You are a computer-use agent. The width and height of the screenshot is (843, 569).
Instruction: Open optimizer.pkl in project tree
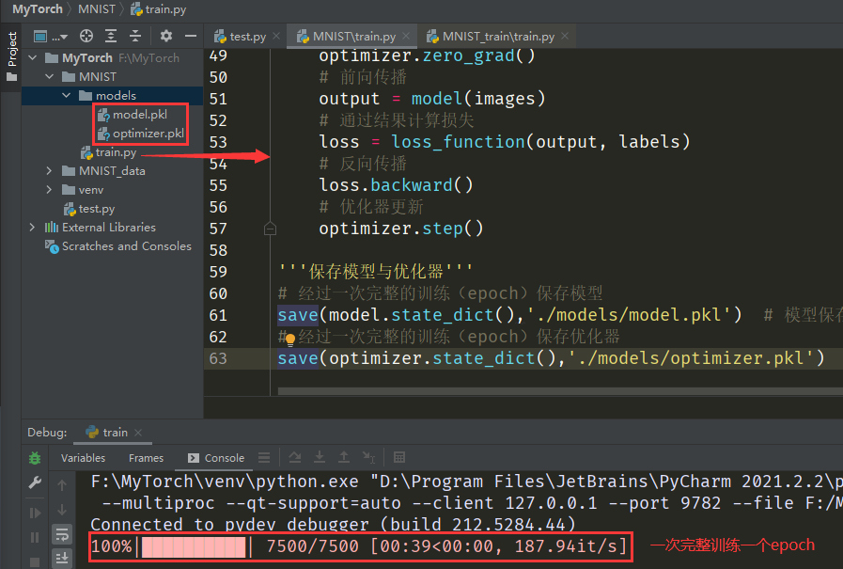[148, 134]
